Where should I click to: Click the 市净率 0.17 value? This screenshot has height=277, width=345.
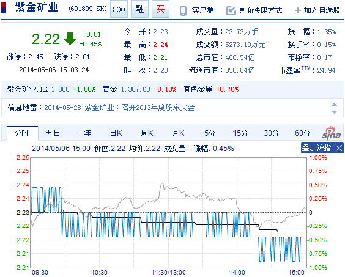click(x=324, y=57)
